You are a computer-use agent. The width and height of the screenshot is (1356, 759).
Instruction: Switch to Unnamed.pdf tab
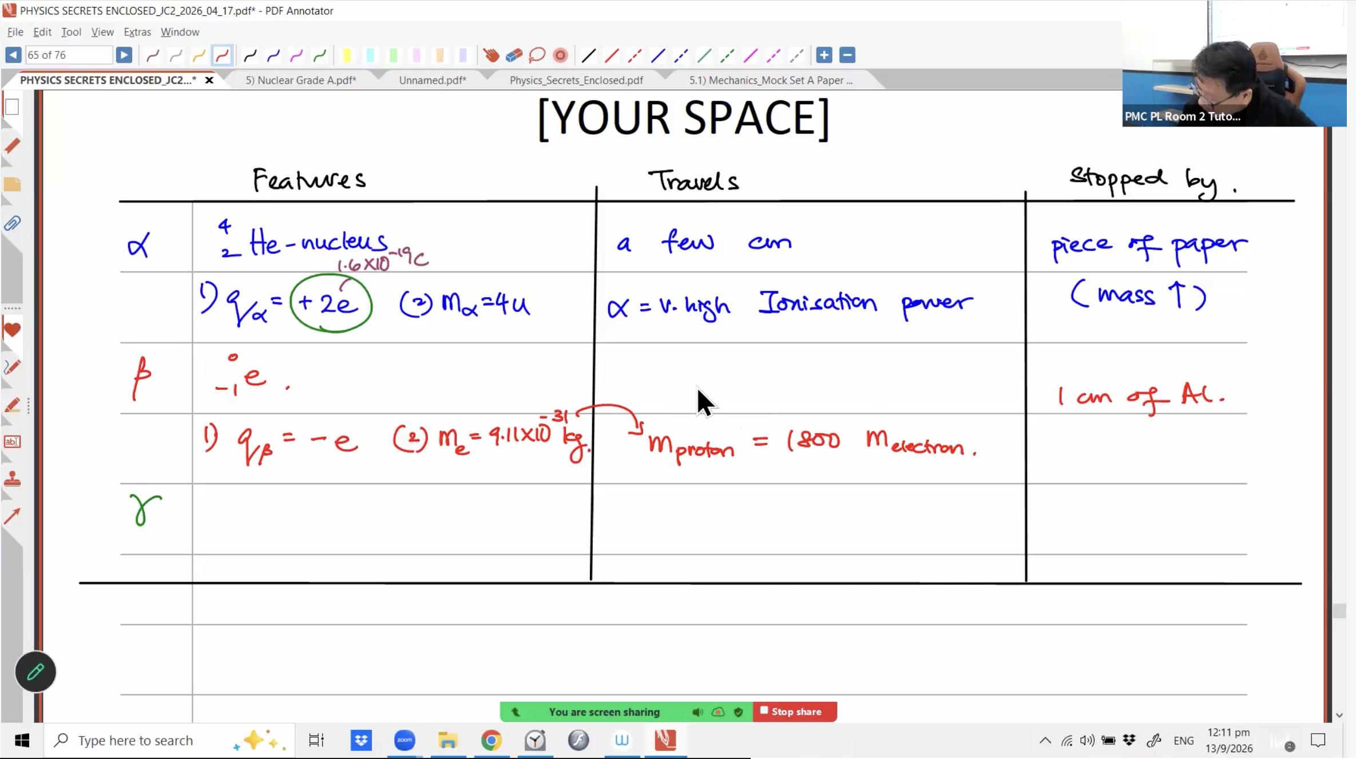433,80
